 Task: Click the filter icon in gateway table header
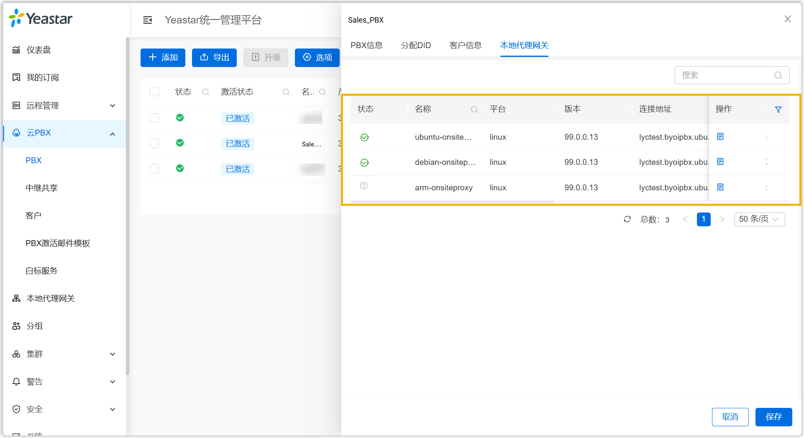tap(778, 110)
